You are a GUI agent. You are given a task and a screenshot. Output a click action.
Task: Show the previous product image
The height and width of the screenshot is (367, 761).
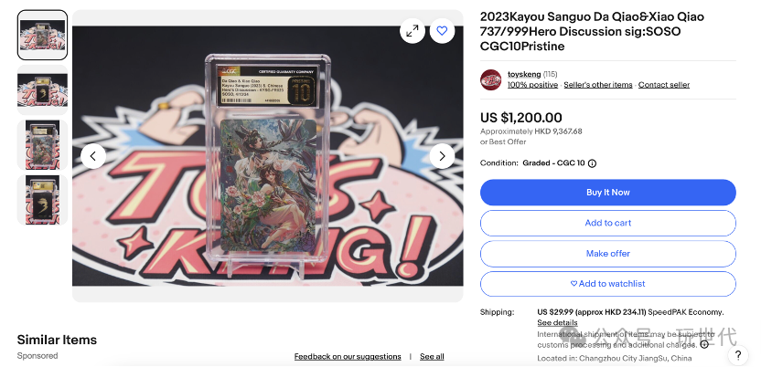click(93, 156)
